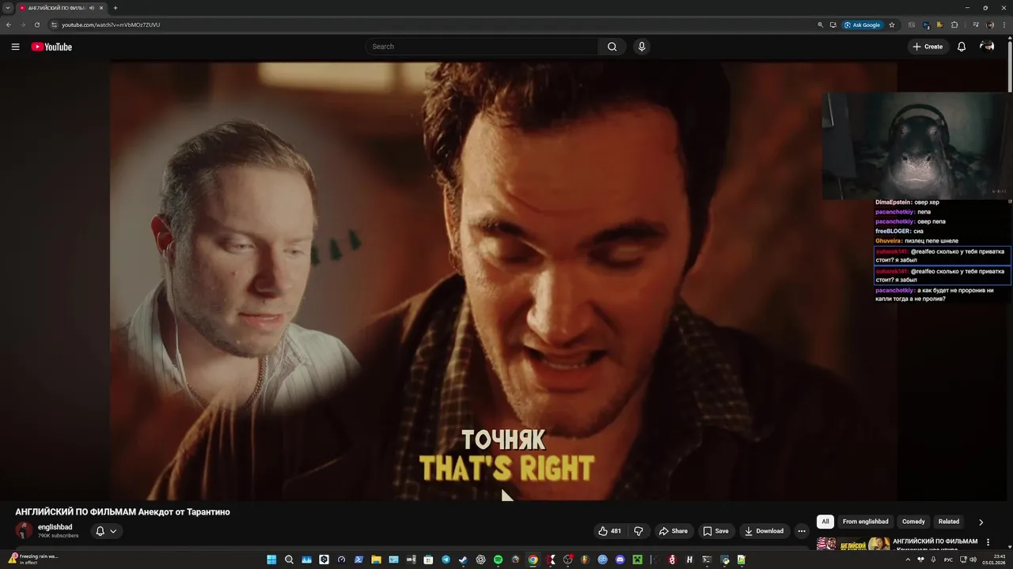Click the page vertical scrollbar
The height and width of the screenshot is (569, 1013).
[1010, 66]
